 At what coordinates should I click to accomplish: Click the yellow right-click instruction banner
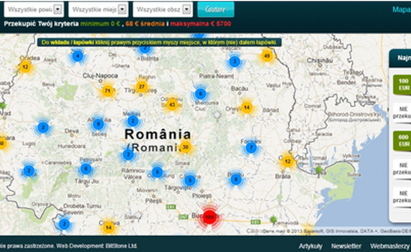point(159,42)
